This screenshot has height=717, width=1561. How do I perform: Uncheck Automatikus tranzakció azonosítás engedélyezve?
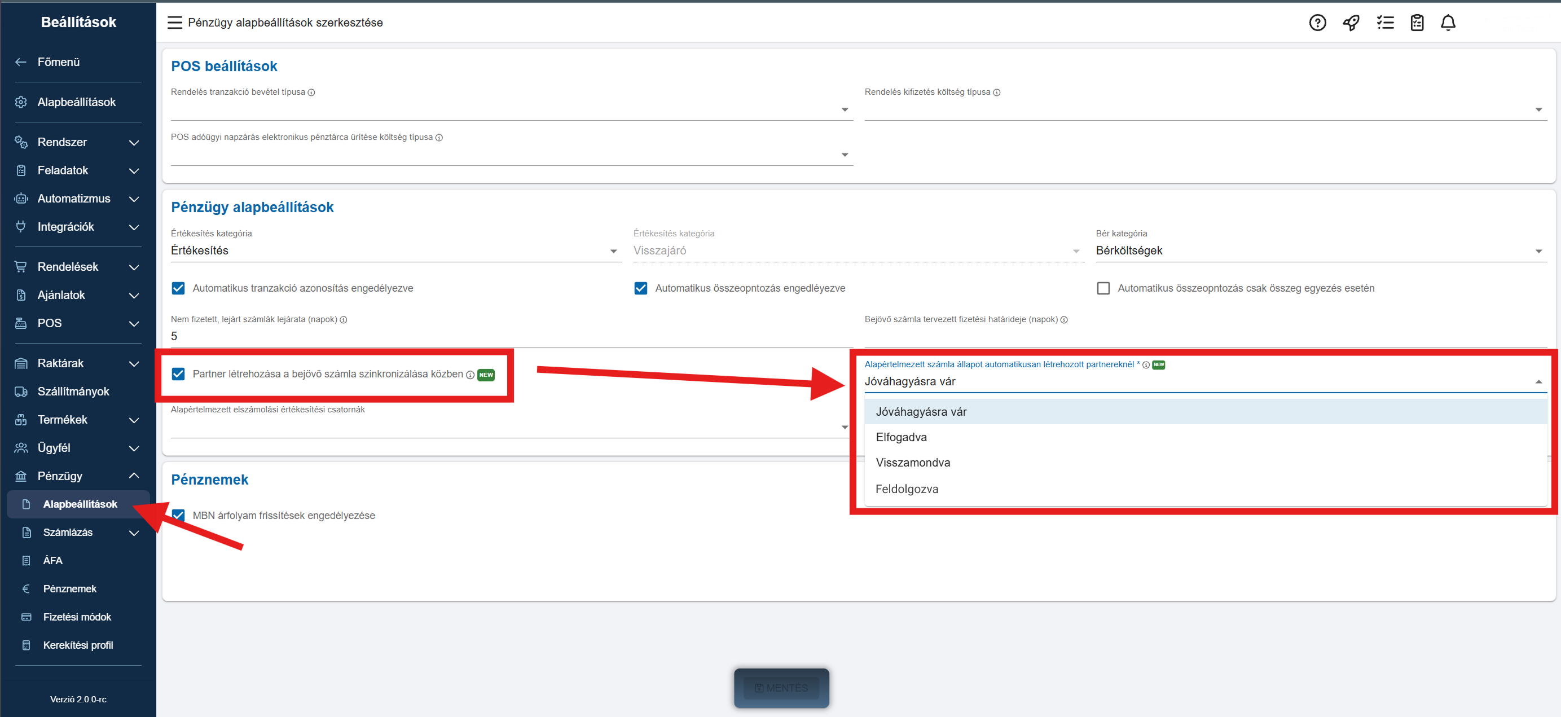(x=178, y=288)
